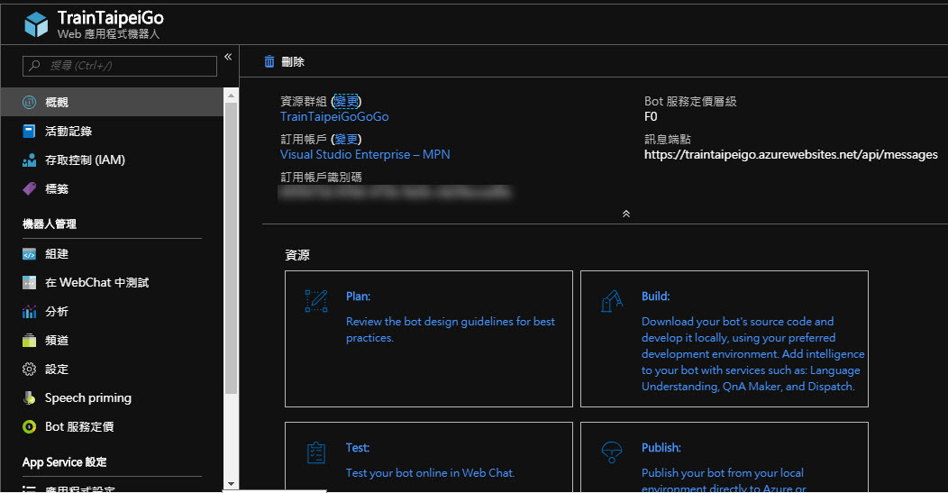The width and height of the screenshot is (948, 493).
Task: Open TrainTaipeiGoGoGo resource group link
Action: point(334,116)
